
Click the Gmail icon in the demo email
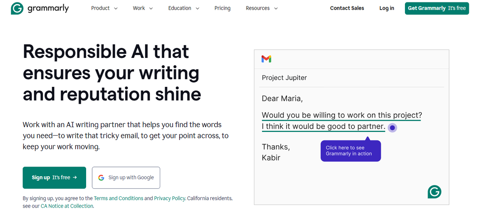[266, 59]
